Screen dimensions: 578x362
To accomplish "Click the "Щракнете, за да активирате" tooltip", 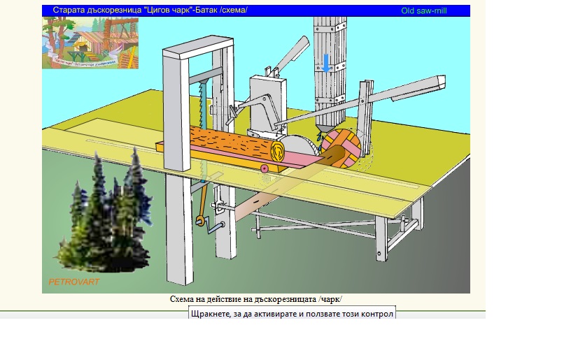I will (x=292, y=314).
